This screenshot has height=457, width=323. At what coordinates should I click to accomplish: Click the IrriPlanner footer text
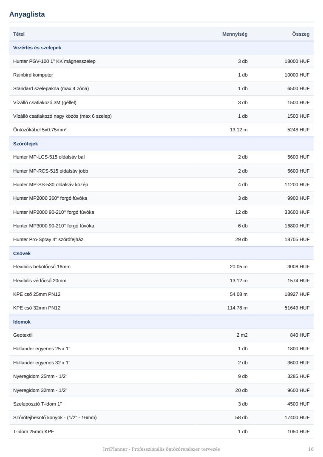161,449
